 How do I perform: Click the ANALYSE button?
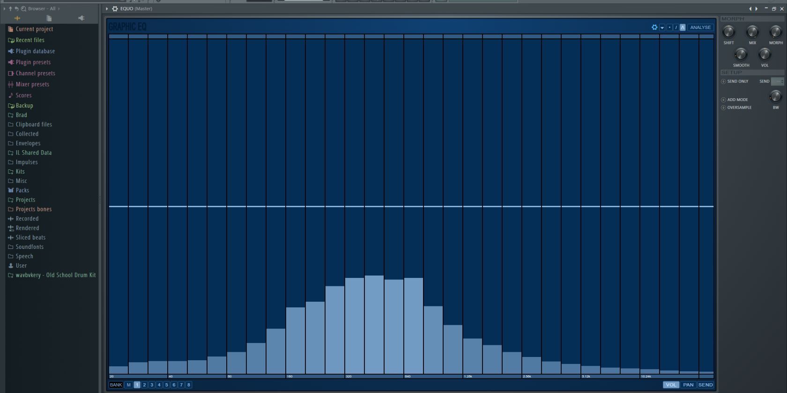(x=700, y=27)
